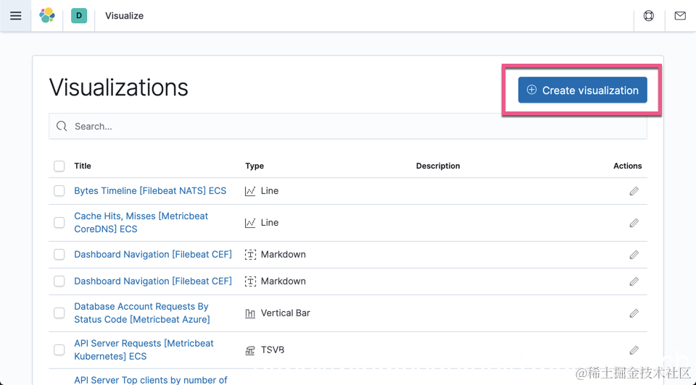
Task: Click Create visualization button
Action: coord(582,90)
